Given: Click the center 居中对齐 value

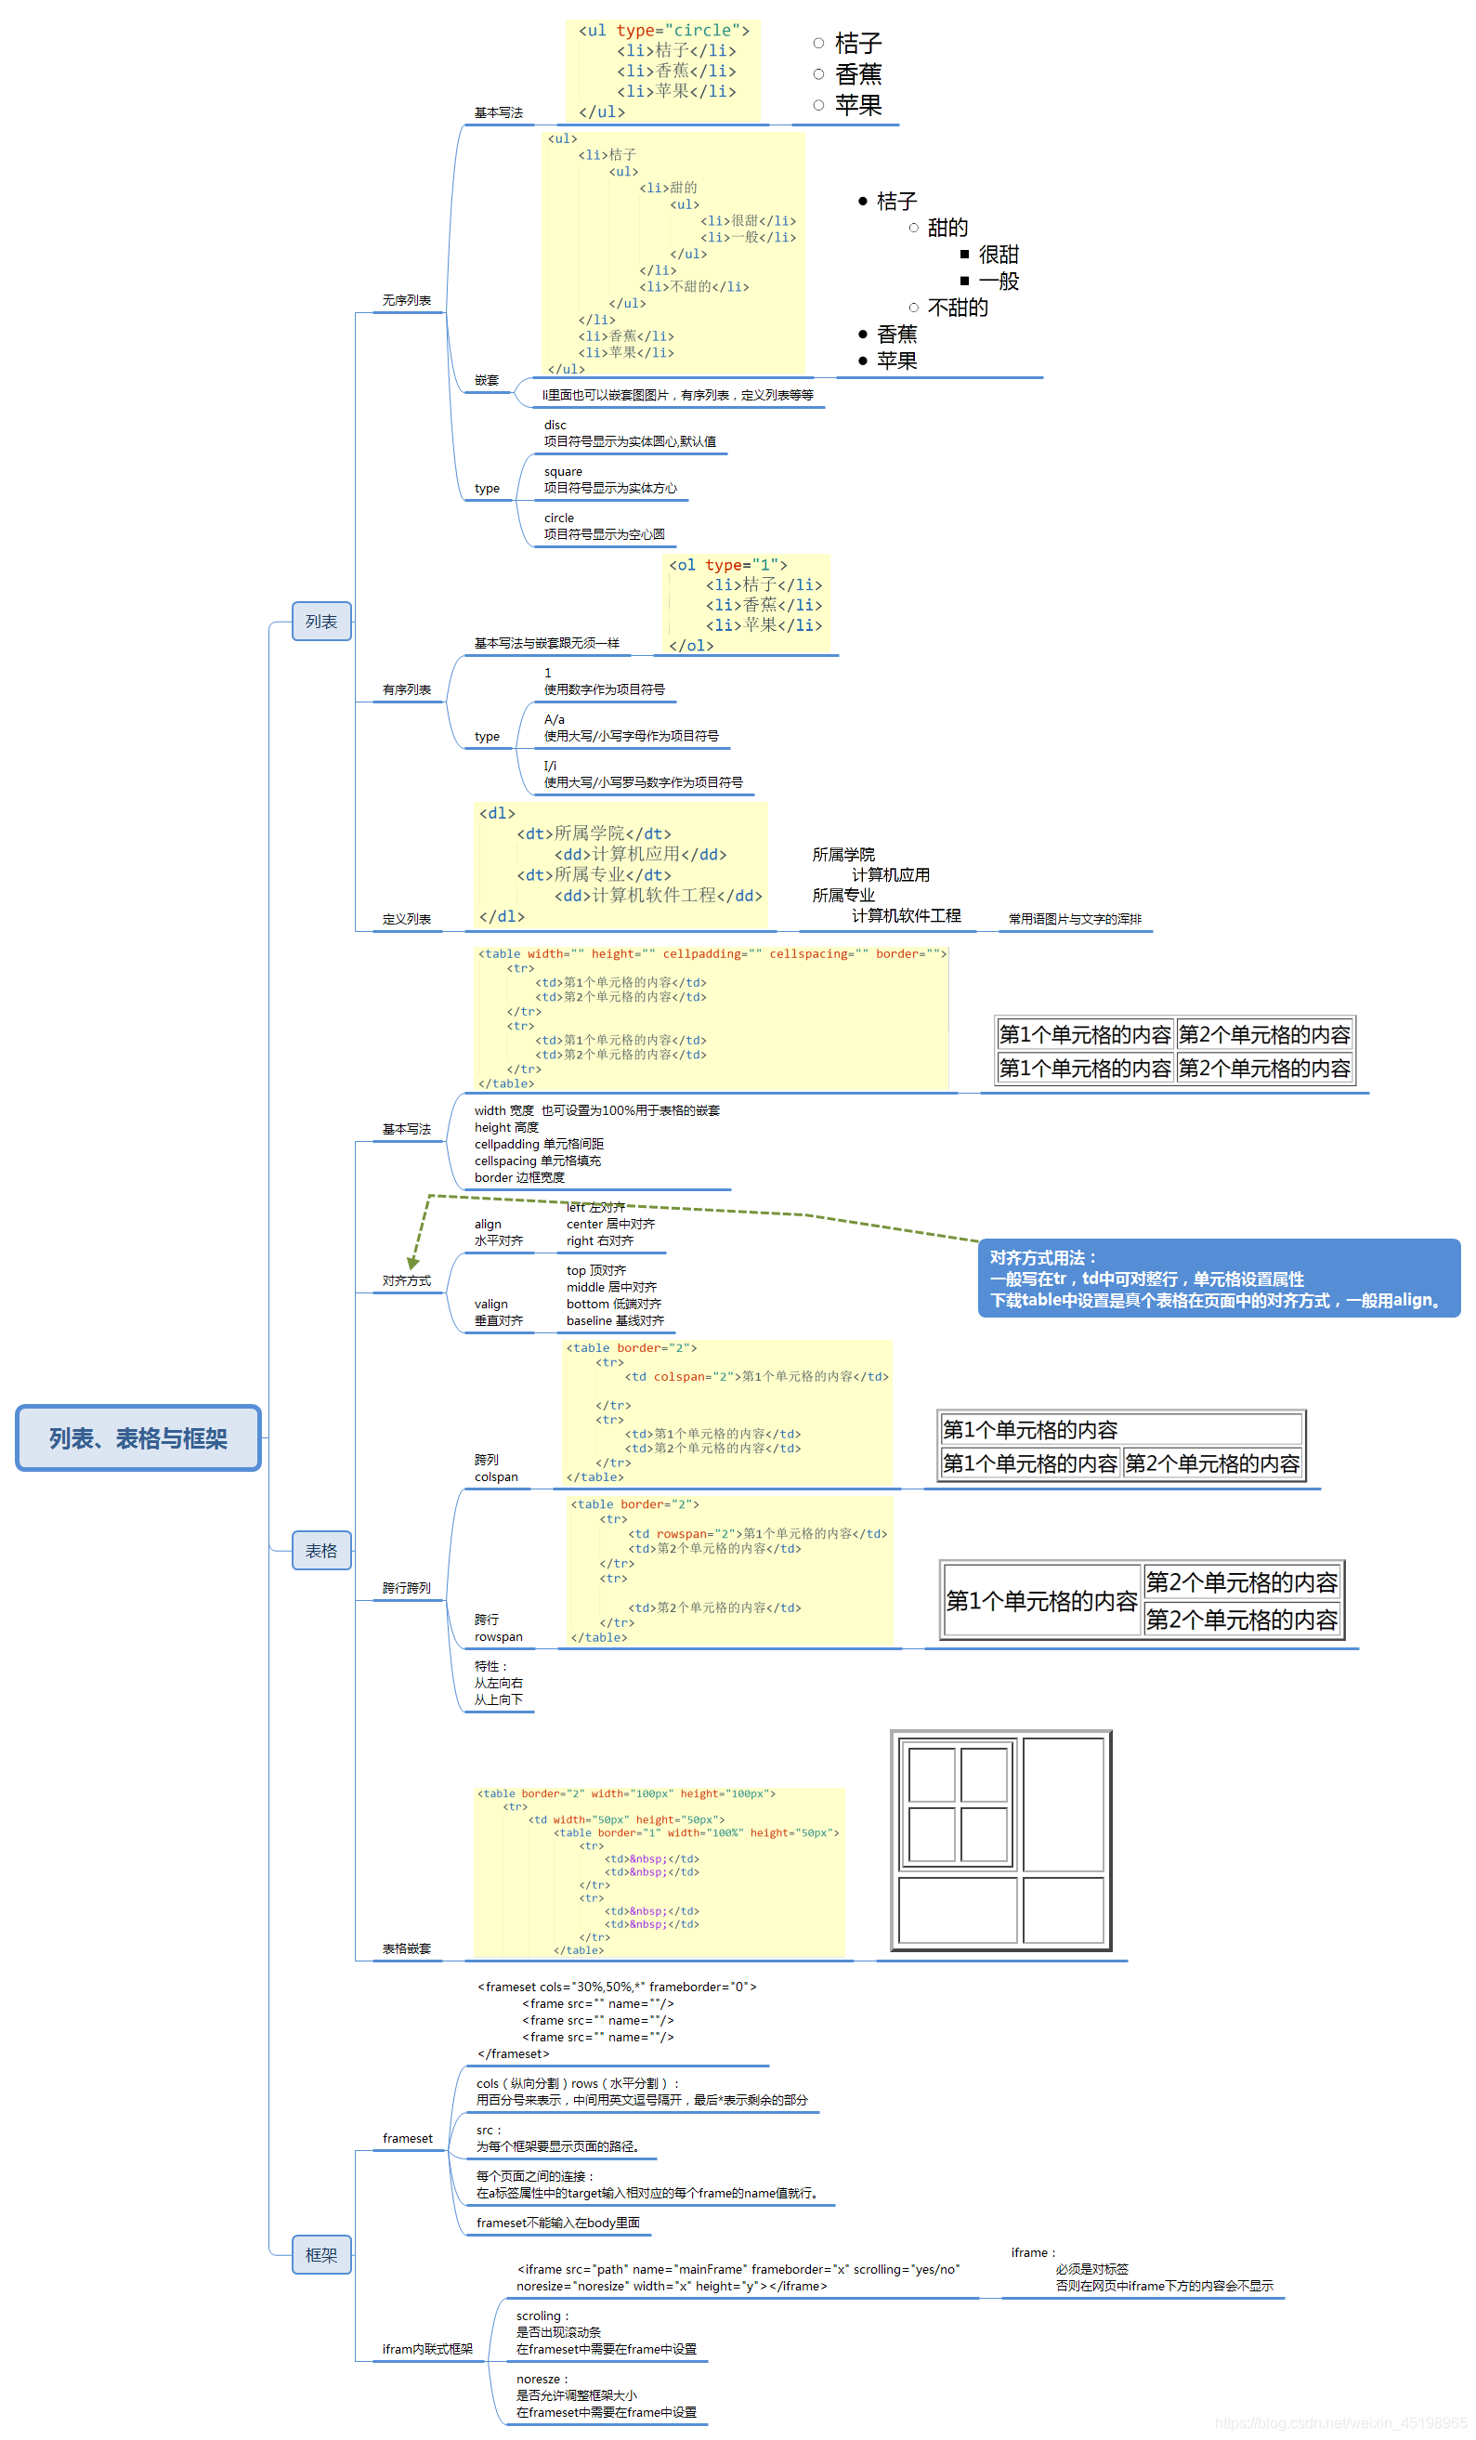Looking at the screenshot, I should pos(609,1224).
